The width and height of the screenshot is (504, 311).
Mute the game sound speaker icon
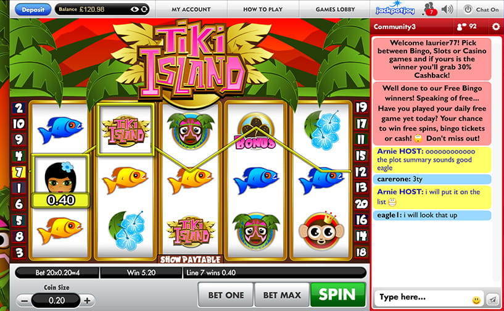coord(447,9)
